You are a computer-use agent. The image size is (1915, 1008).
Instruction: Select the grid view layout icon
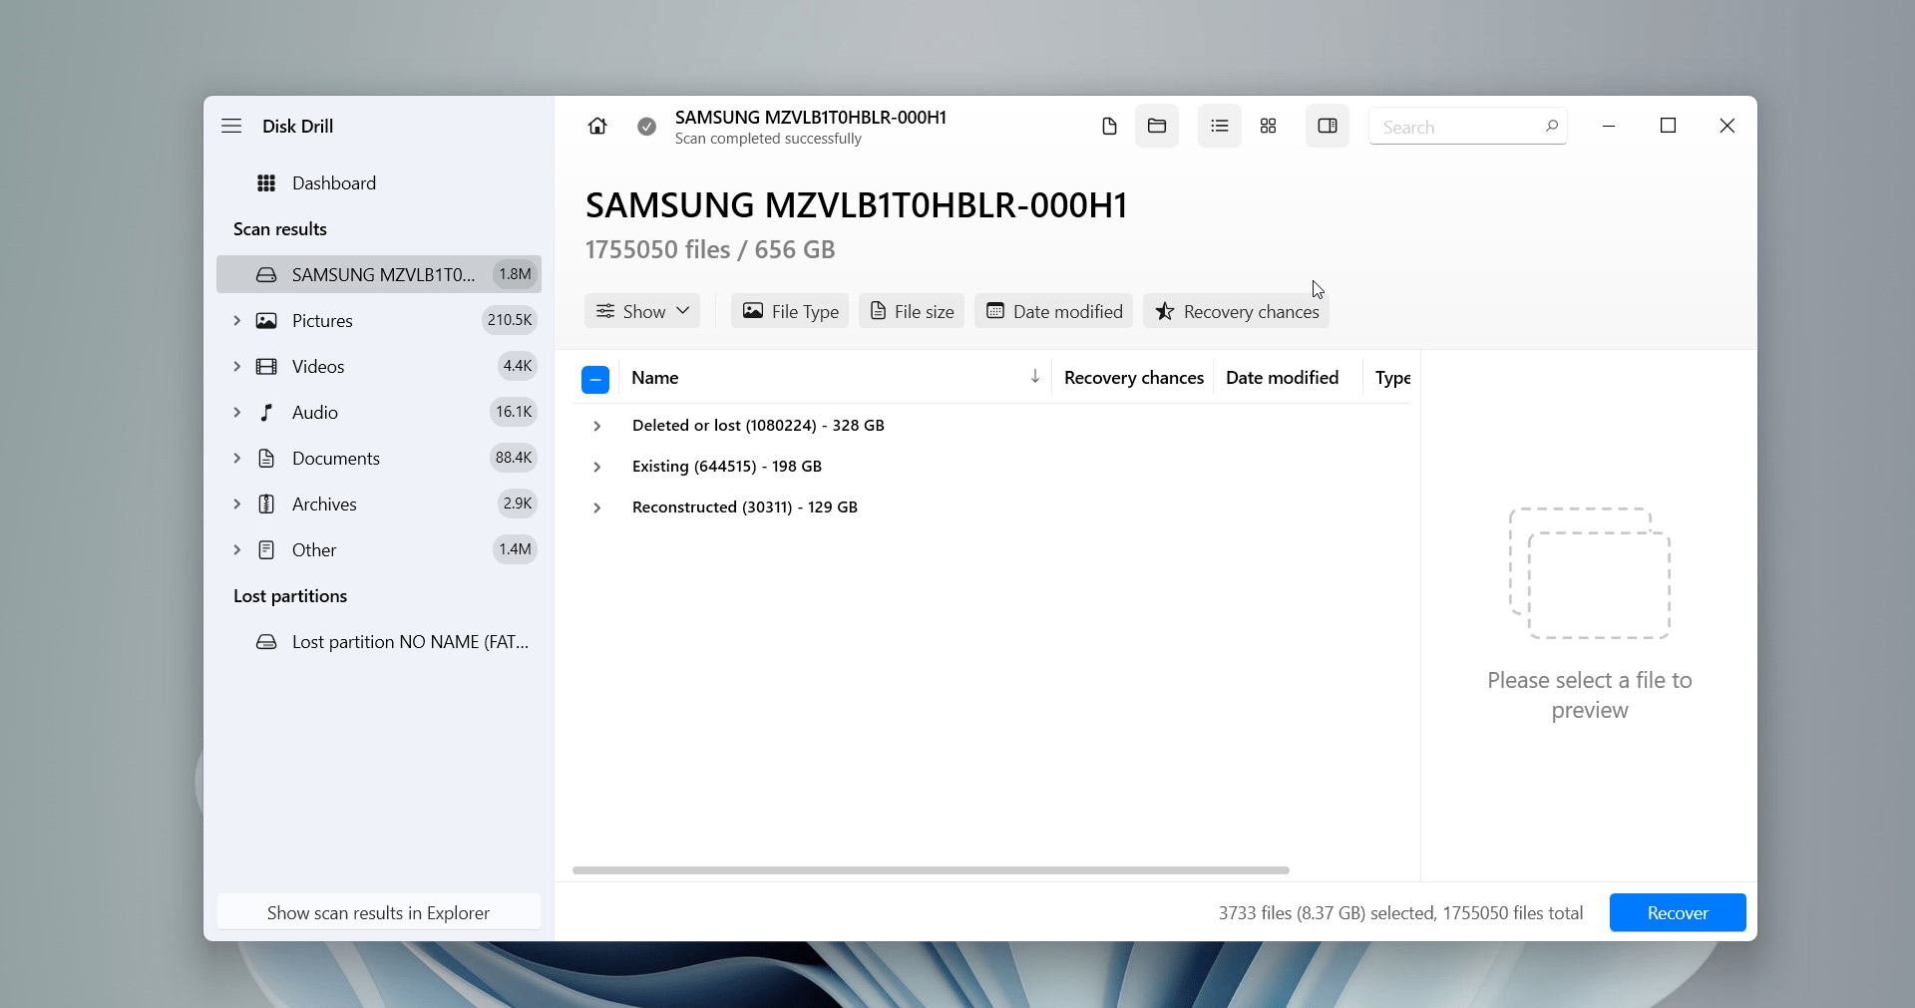pos(1268,127)
